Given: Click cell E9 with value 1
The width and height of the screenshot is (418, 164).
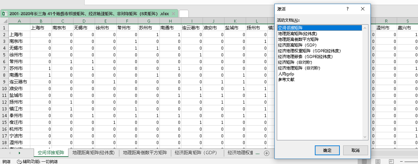Looking at the screenshot, I should click(106, 82).
